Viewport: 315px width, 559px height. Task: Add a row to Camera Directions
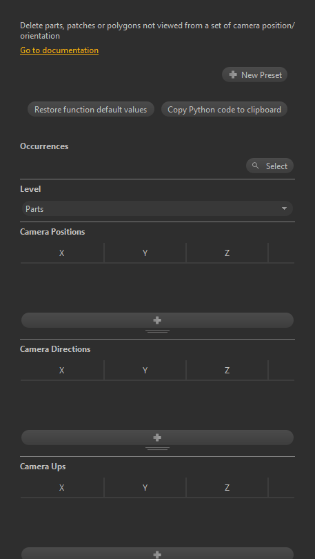pos(157,438)
